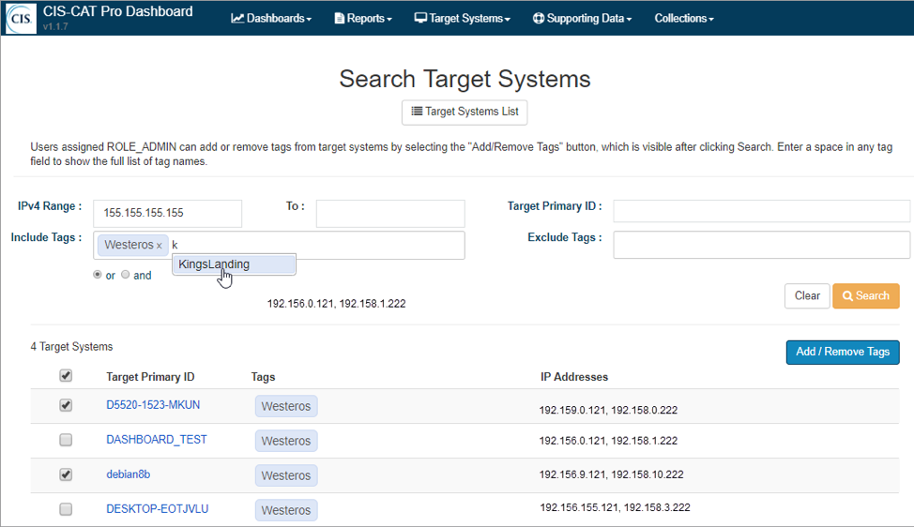Open the DASHBOARD_TEST target link
The height and width of the screenshot is (527, 914).
(x=156, y=440)
